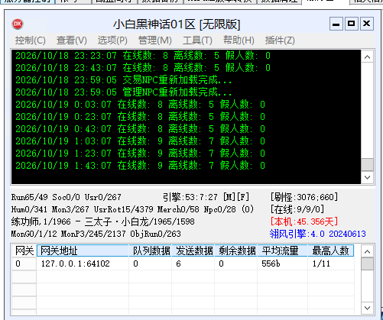
Task: Click the 网关地址 column header
Action: [83, 251]
